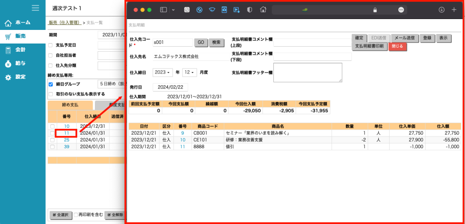
Task: Click the 検索 search button
Action: coord(216,43)
